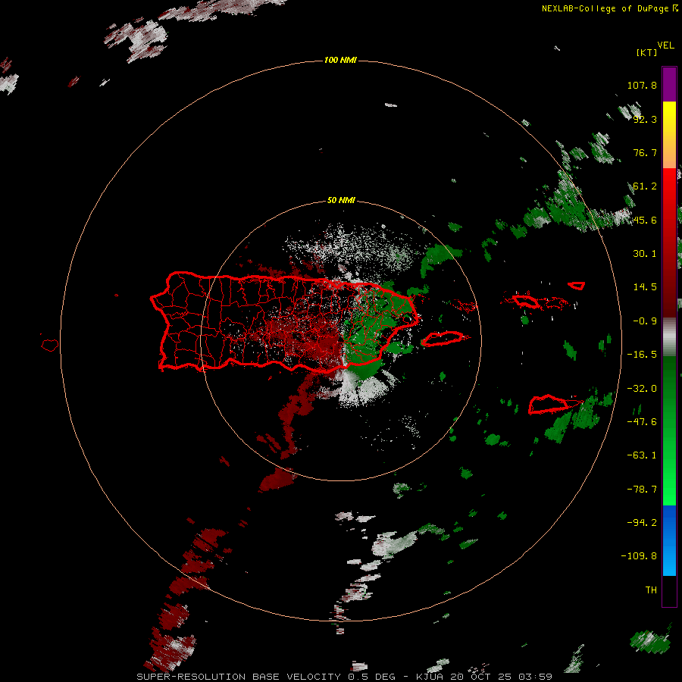Image resolution: width=682 pixels, height=682 pixels.
Task: Pick the blue segment of velocity color bar
Action: [669, 540]
